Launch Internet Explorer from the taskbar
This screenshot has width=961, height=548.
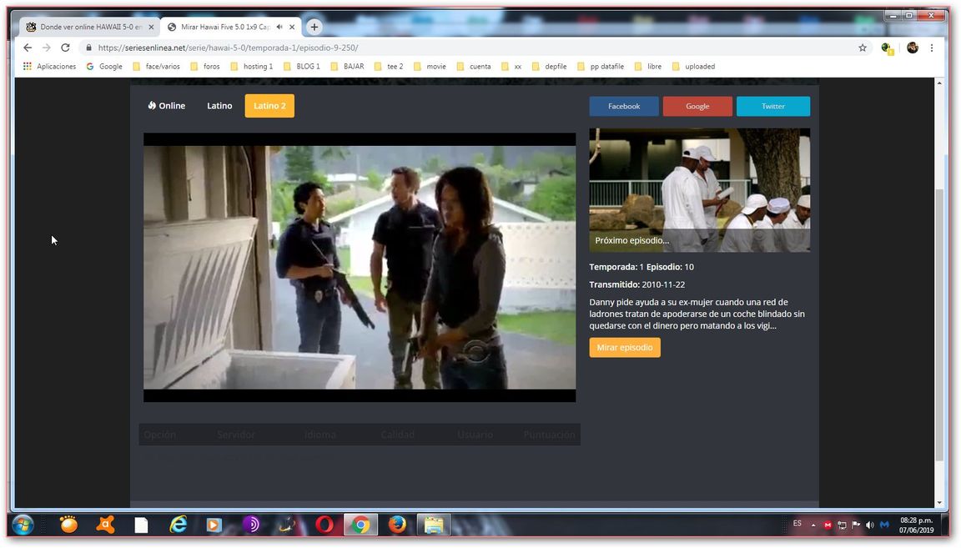[178, 525]
